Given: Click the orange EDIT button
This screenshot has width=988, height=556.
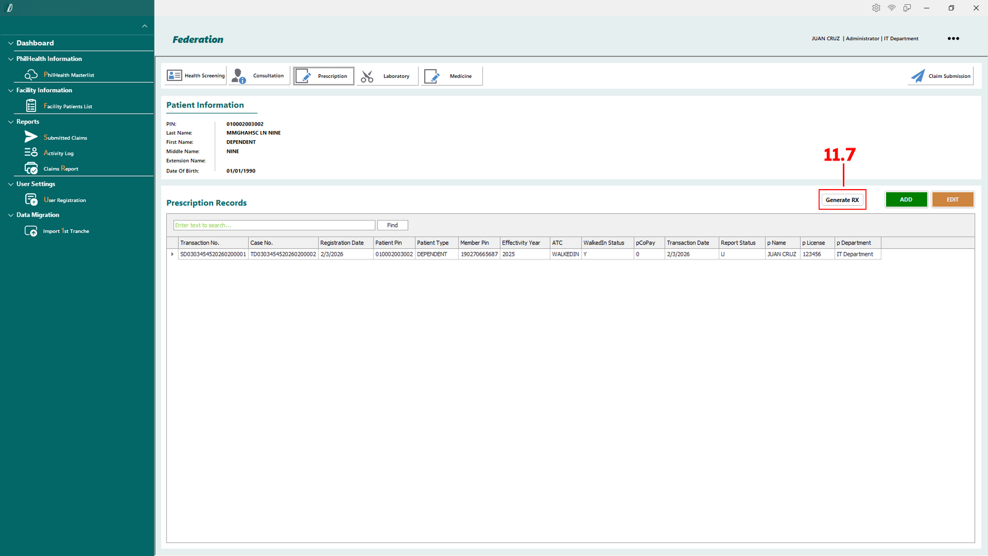Looking at the screenshot, I should pos(952,200).
